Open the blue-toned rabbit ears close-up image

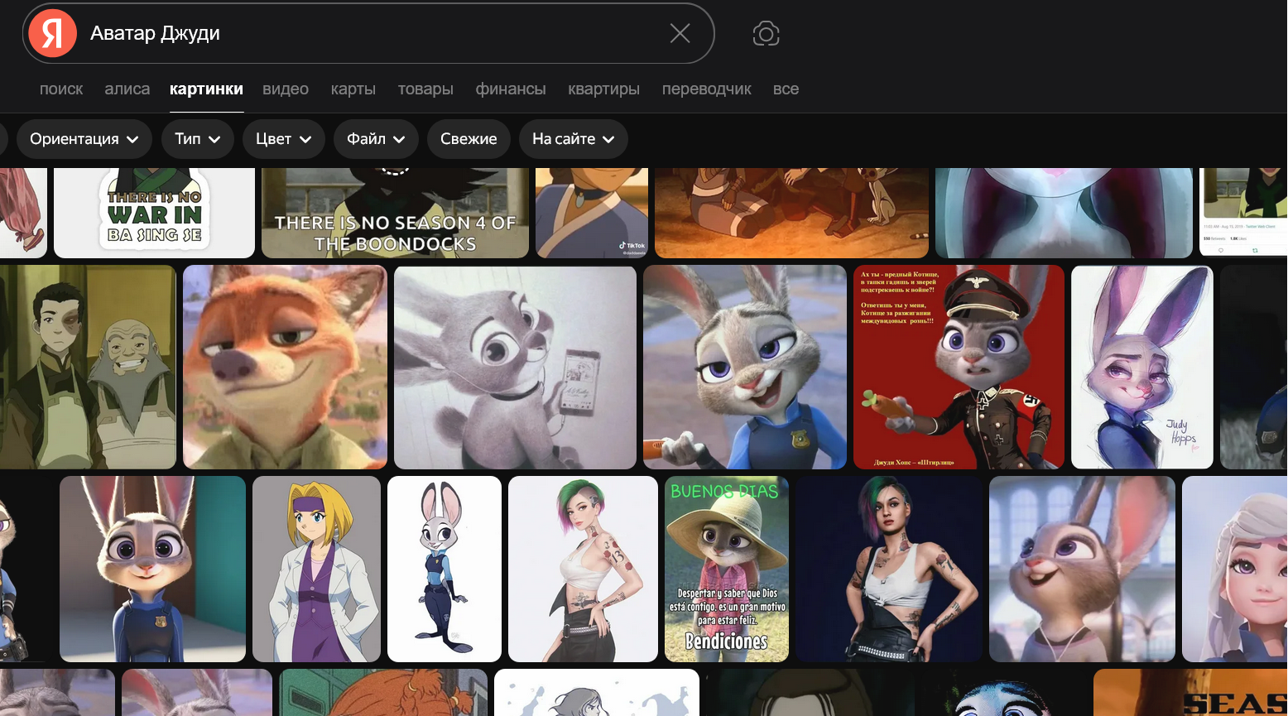click(x=1064, y=213)
